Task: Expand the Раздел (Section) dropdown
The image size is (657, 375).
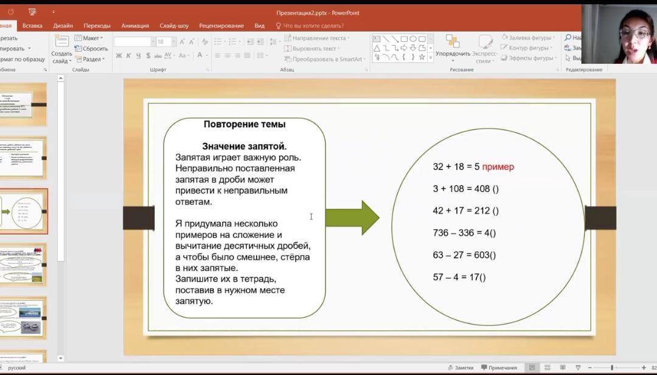Action: (x=90, y=59)
